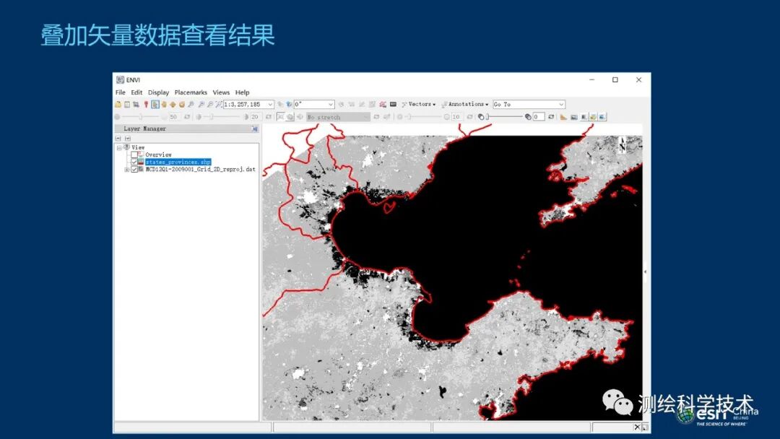Image resolution: width=780 pixels, height=439 pixels.
Task: Click the first magnifier Zoom tool
Action: point(191,105)
